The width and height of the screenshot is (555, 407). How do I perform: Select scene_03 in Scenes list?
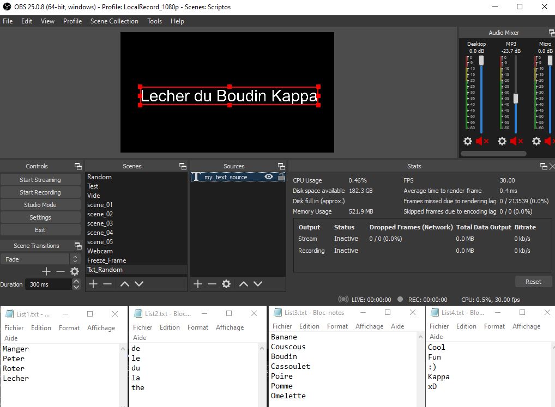pyautogui.click(x=136, y=223)
